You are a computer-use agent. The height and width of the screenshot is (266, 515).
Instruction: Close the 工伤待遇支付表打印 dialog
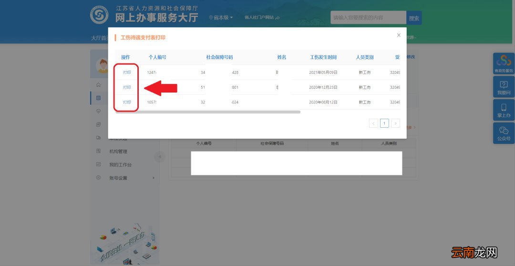click(x=398, y=35)
